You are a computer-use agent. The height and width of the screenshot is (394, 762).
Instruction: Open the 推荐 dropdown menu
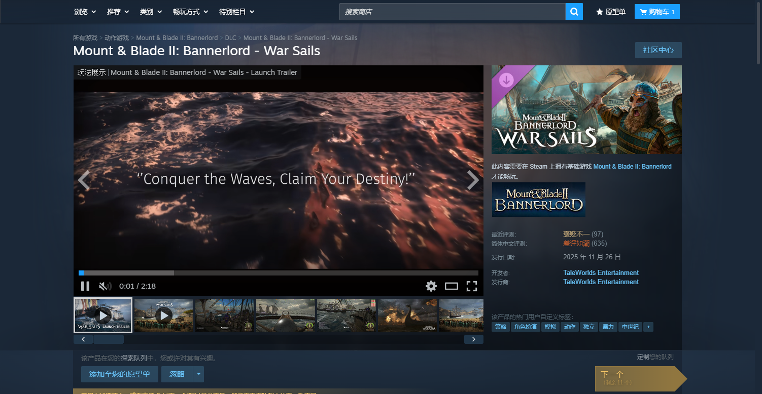[x=118, y=12]
